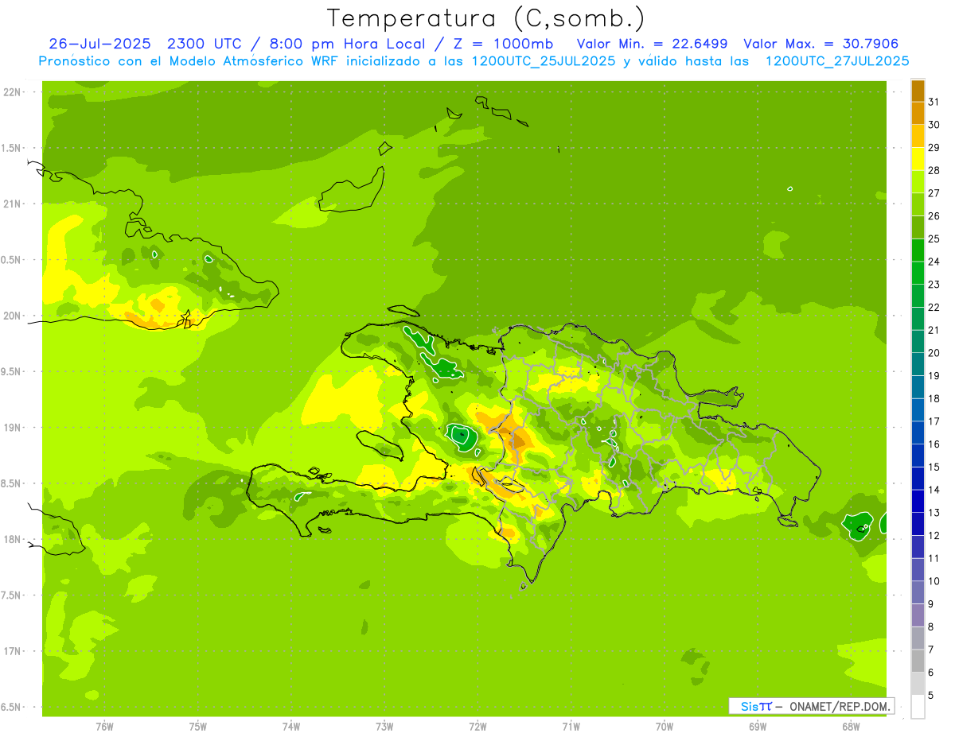Viewport: 955px width, 737px height.
Task: Pick the grey legend swatch between 6 and 7
Action: click(918, 661)
